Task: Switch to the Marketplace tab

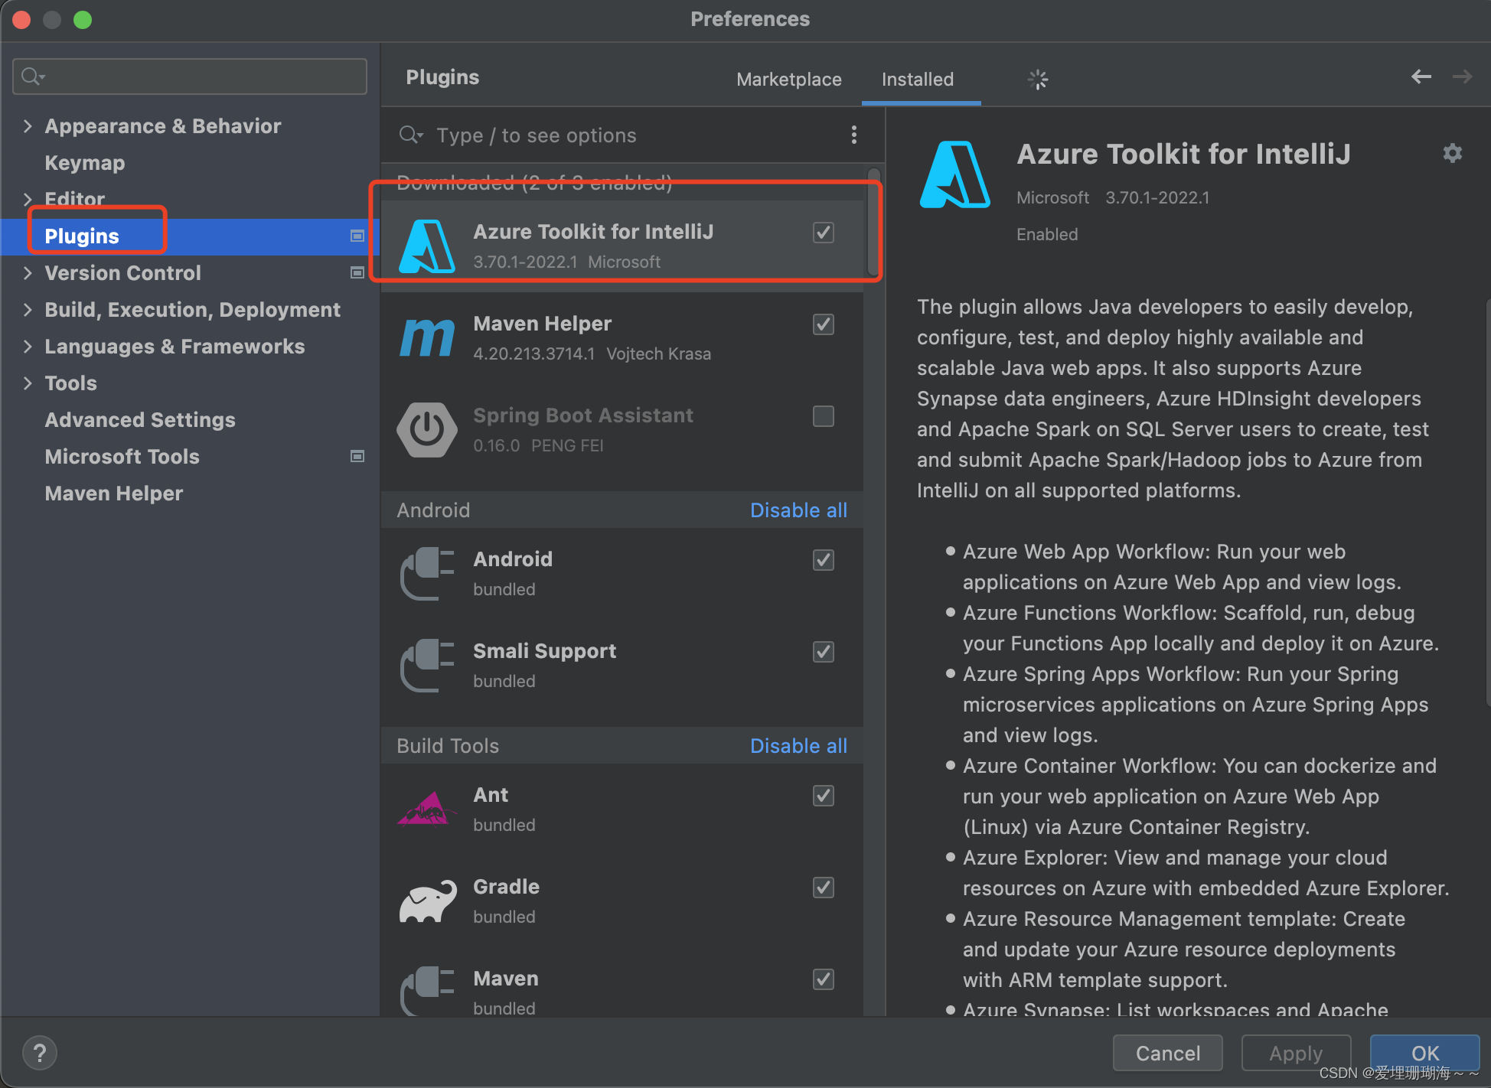Action: [x=788, y=80]
